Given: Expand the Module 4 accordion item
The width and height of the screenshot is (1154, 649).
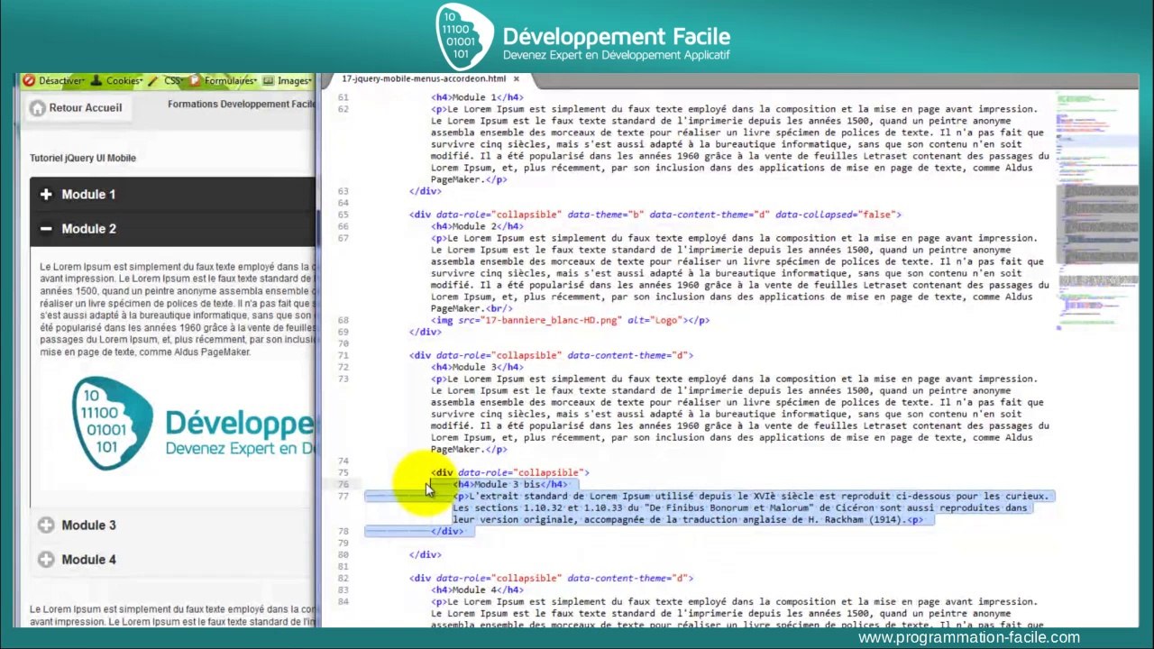Looking at the screenshot, I should [x=173, y=559].
